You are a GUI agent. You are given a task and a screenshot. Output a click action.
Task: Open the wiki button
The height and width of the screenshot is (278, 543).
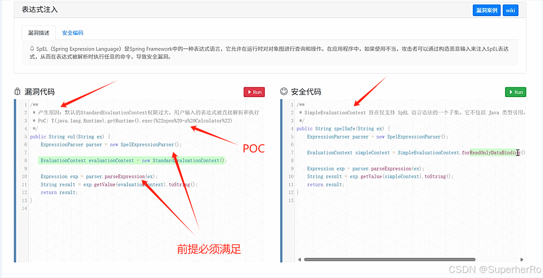coord(511,10)
